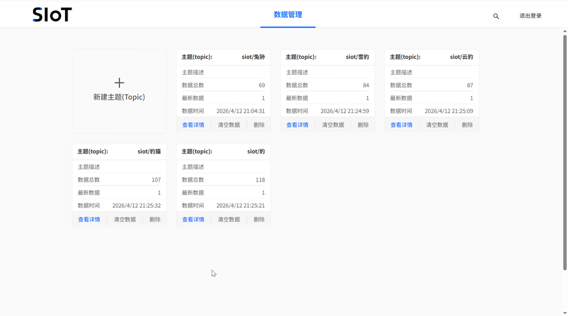568x316 pixels.
Task: Delete the siot/云豹 topic
Action: coord(467,125)
